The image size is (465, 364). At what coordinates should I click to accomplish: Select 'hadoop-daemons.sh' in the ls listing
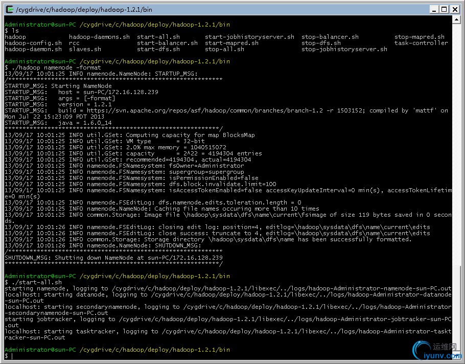click(99, 37)
